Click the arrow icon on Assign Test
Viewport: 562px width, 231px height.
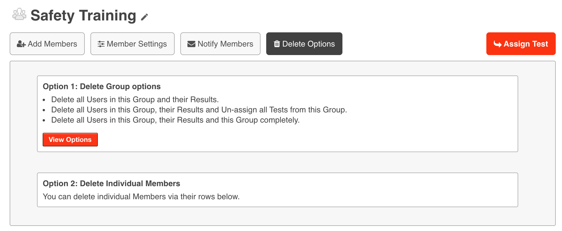[x=497, y=44]
